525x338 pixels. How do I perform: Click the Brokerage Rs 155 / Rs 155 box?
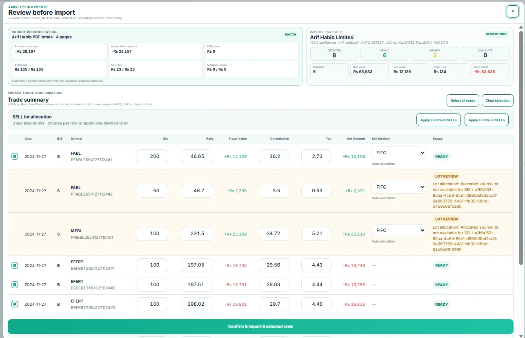pyautogui.click(x=59, y=69)
